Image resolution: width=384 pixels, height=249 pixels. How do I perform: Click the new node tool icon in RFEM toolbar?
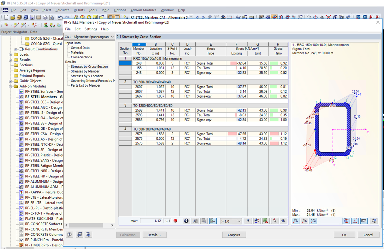pyautogui.click(x=6, y=25)
